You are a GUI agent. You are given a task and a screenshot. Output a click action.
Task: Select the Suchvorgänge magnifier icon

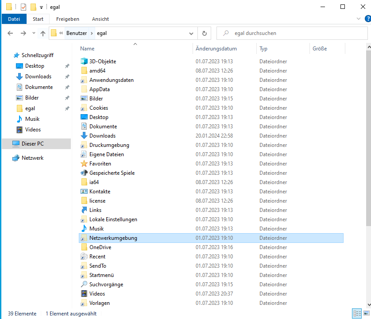[85, 284]
